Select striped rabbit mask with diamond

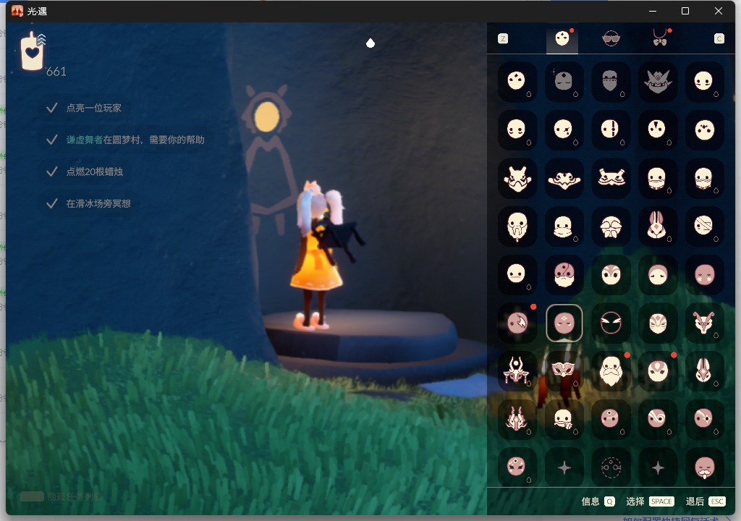click(704, 371)
